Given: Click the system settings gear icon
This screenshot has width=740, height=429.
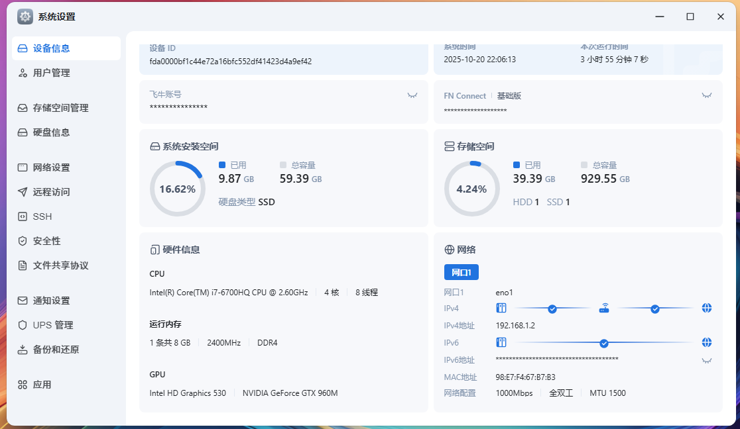Looking at the screenshot, I should (x=25, y=17).
